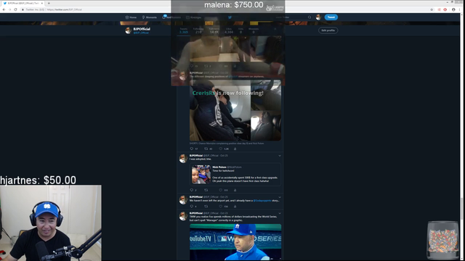
Task: Click the quoted tweet selfie thumbnail
Action: (x=201, y=175)
